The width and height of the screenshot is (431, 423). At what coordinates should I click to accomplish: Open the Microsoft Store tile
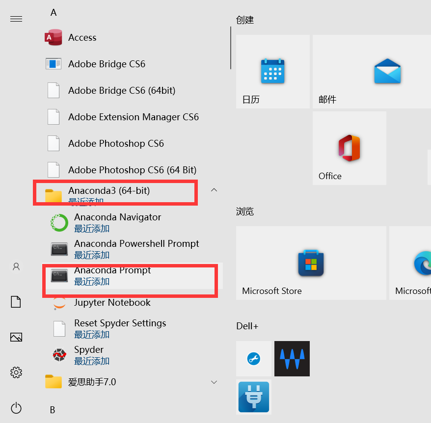(x=311, y=263)
